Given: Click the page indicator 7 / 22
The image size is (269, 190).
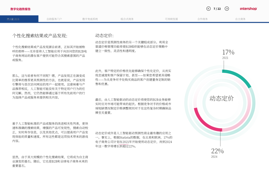Looking at the screenshot, I should [x=217, y=9].
